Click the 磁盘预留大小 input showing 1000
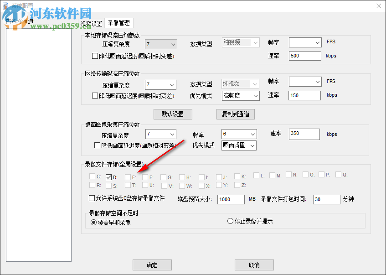This screenshot has height=275, width=386. point(231,199)
